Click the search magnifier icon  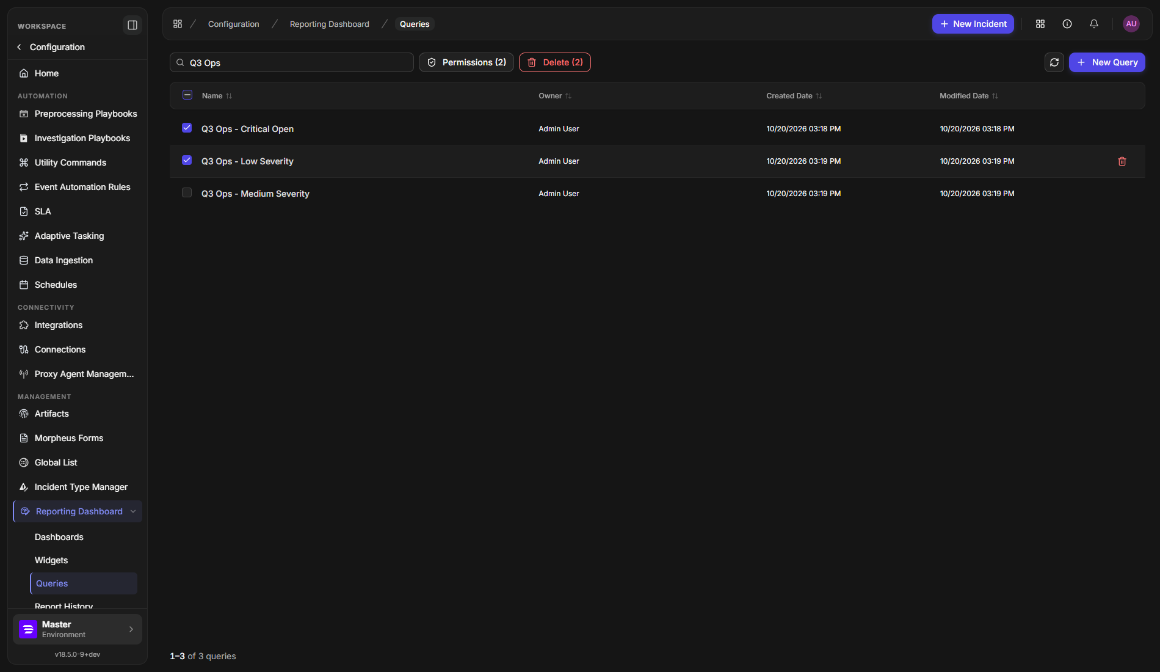coord(180,62)
